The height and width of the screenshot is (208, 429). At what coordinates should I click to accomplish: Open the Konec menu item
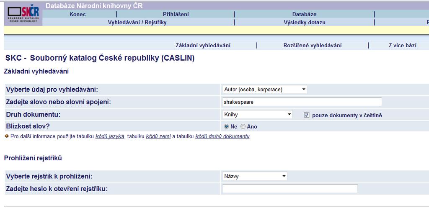(x=78, y=15)
